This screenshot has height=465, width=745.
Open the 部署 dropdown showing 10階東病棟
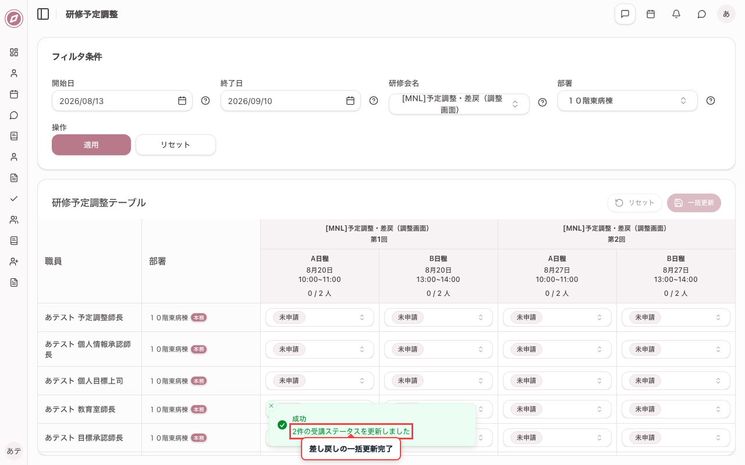click(x=627, y=101)
